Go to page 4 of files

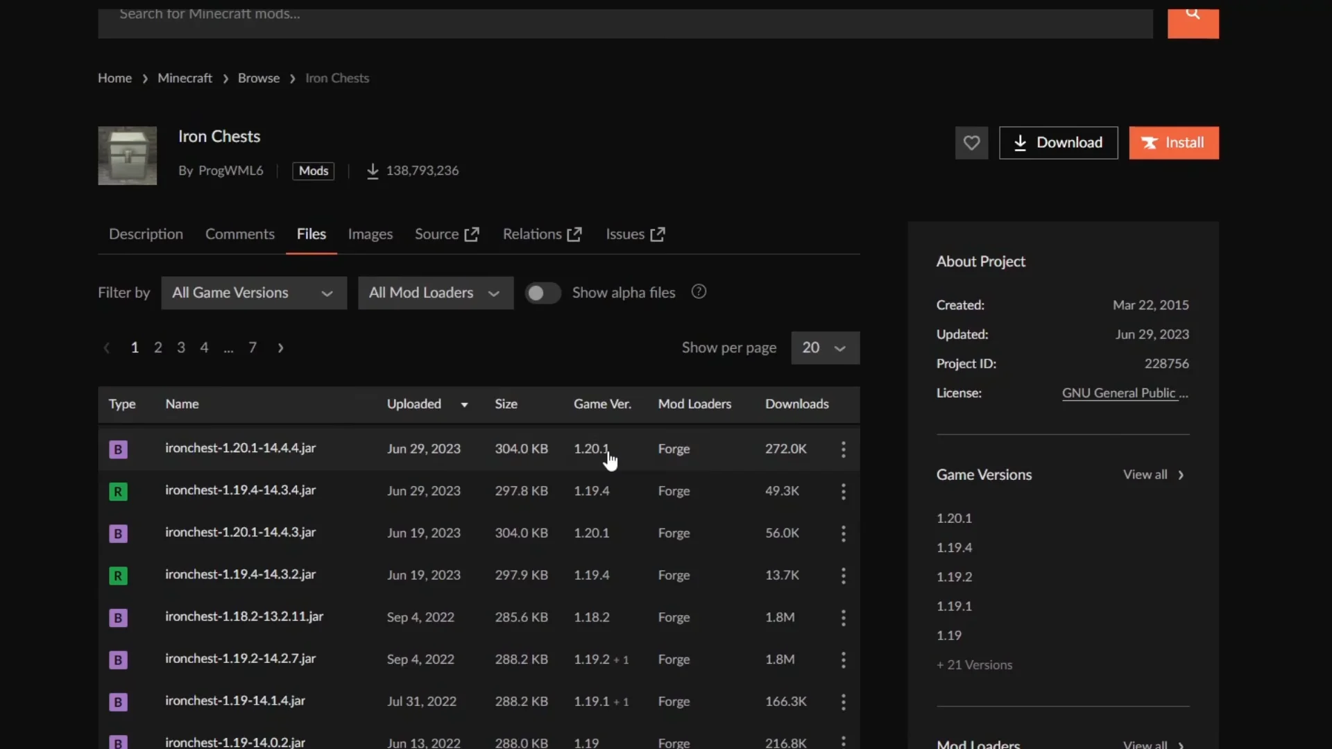pos(204,347)
